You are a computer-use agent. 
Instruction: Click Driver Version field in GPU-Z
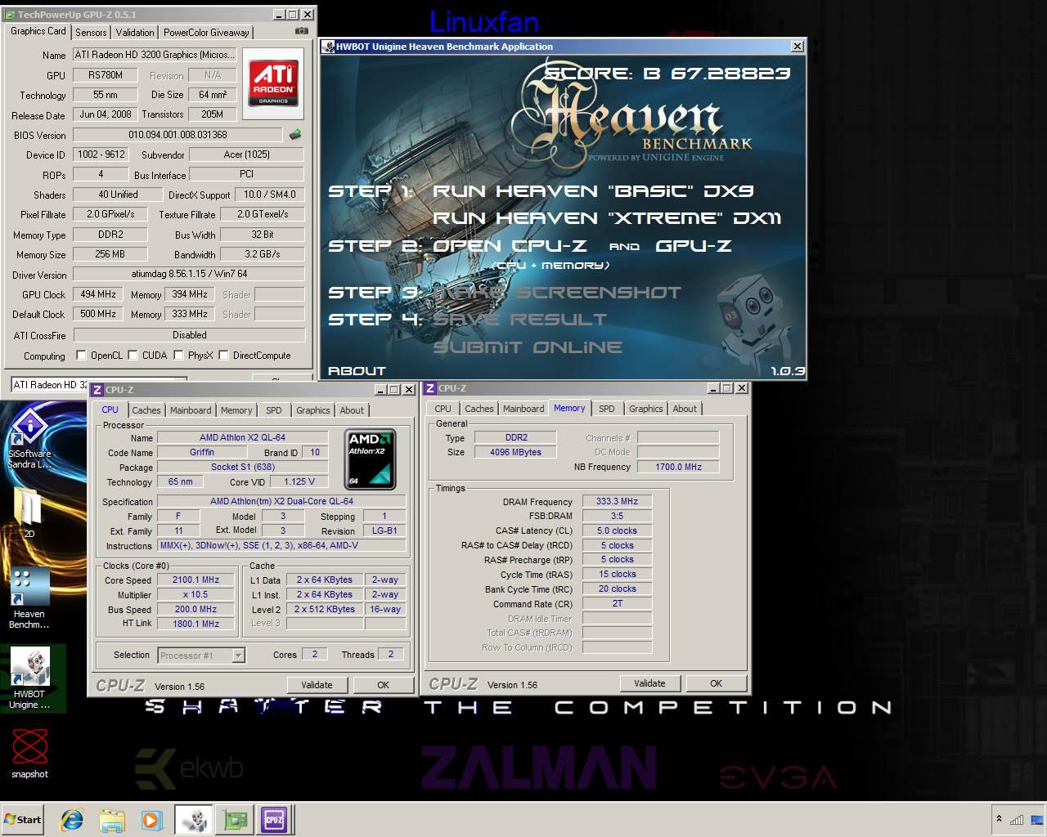[x=189, y=275]
